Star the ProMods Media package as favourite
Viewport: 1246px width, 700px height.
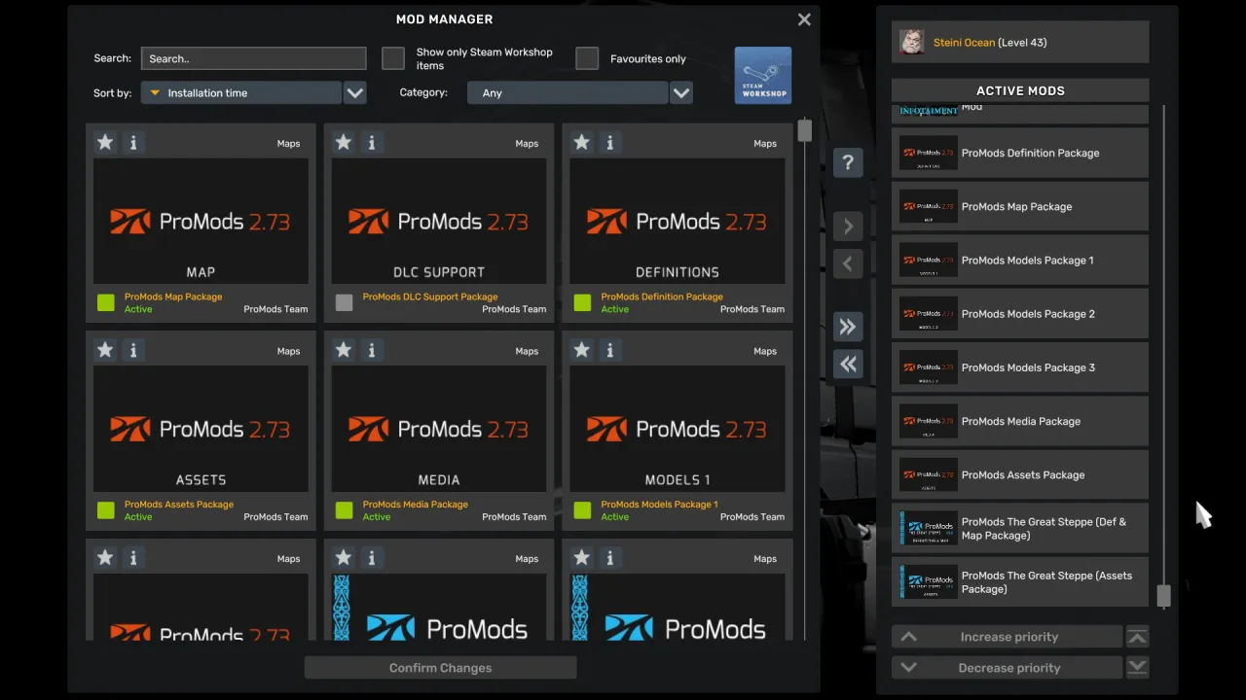click(x=344, y=350)
